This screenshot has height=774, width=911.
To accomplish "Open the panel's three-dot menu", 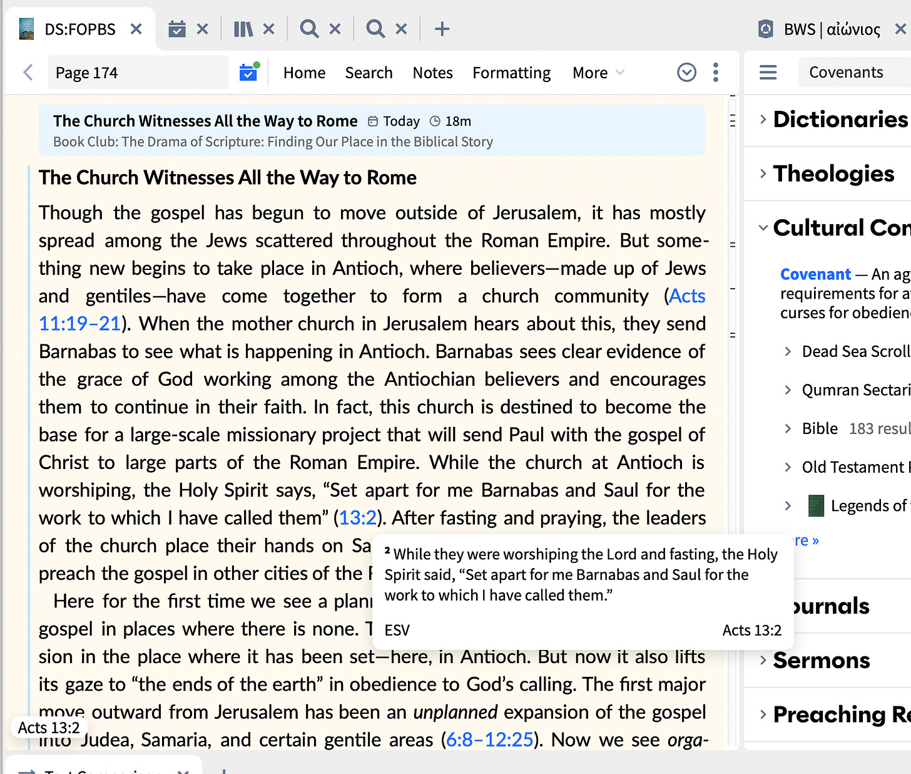I will pos(716,73).
